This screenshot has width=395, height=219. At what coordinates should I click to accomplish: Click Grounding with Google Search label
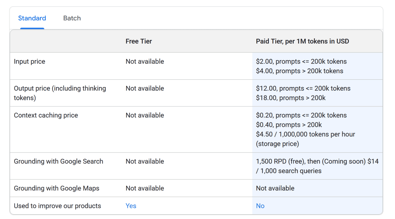coord(59,161)
